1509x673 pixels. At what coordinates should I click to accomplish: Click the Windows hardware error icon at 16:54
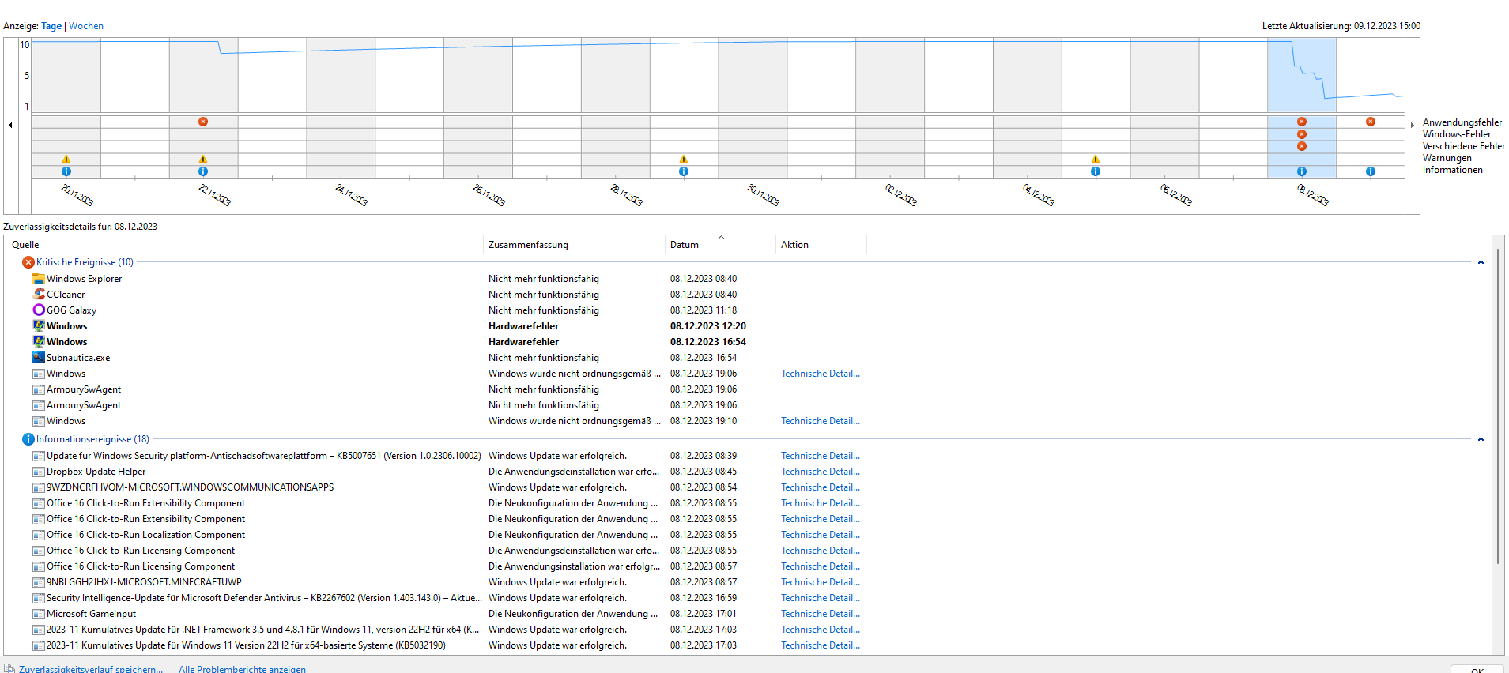[x=39, y=341]
